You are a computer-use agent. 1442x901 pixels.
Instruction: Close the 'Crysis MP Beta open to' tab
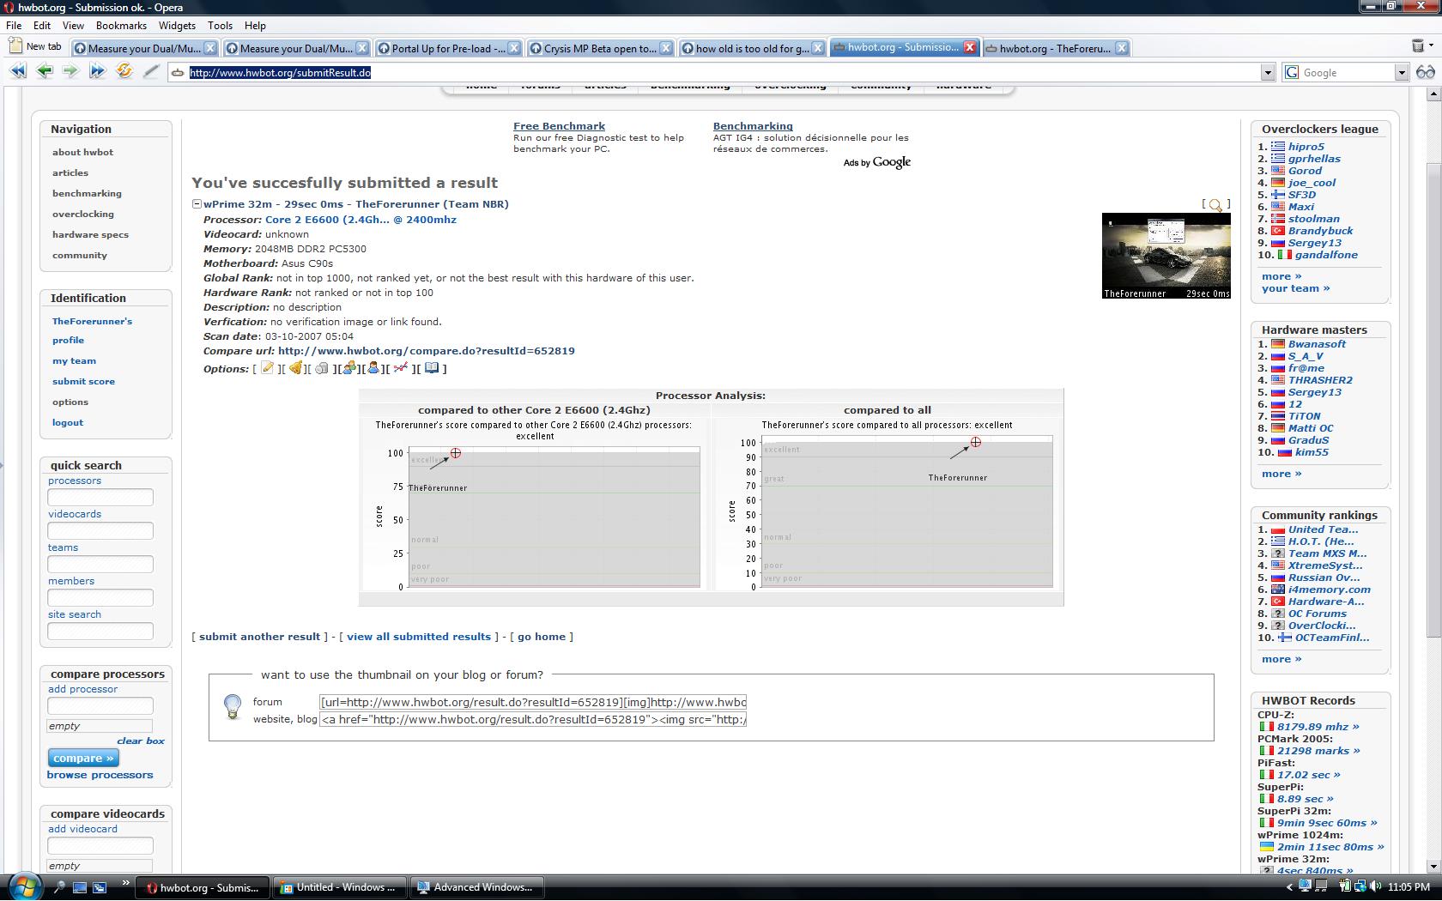click(x=665, y=48)
